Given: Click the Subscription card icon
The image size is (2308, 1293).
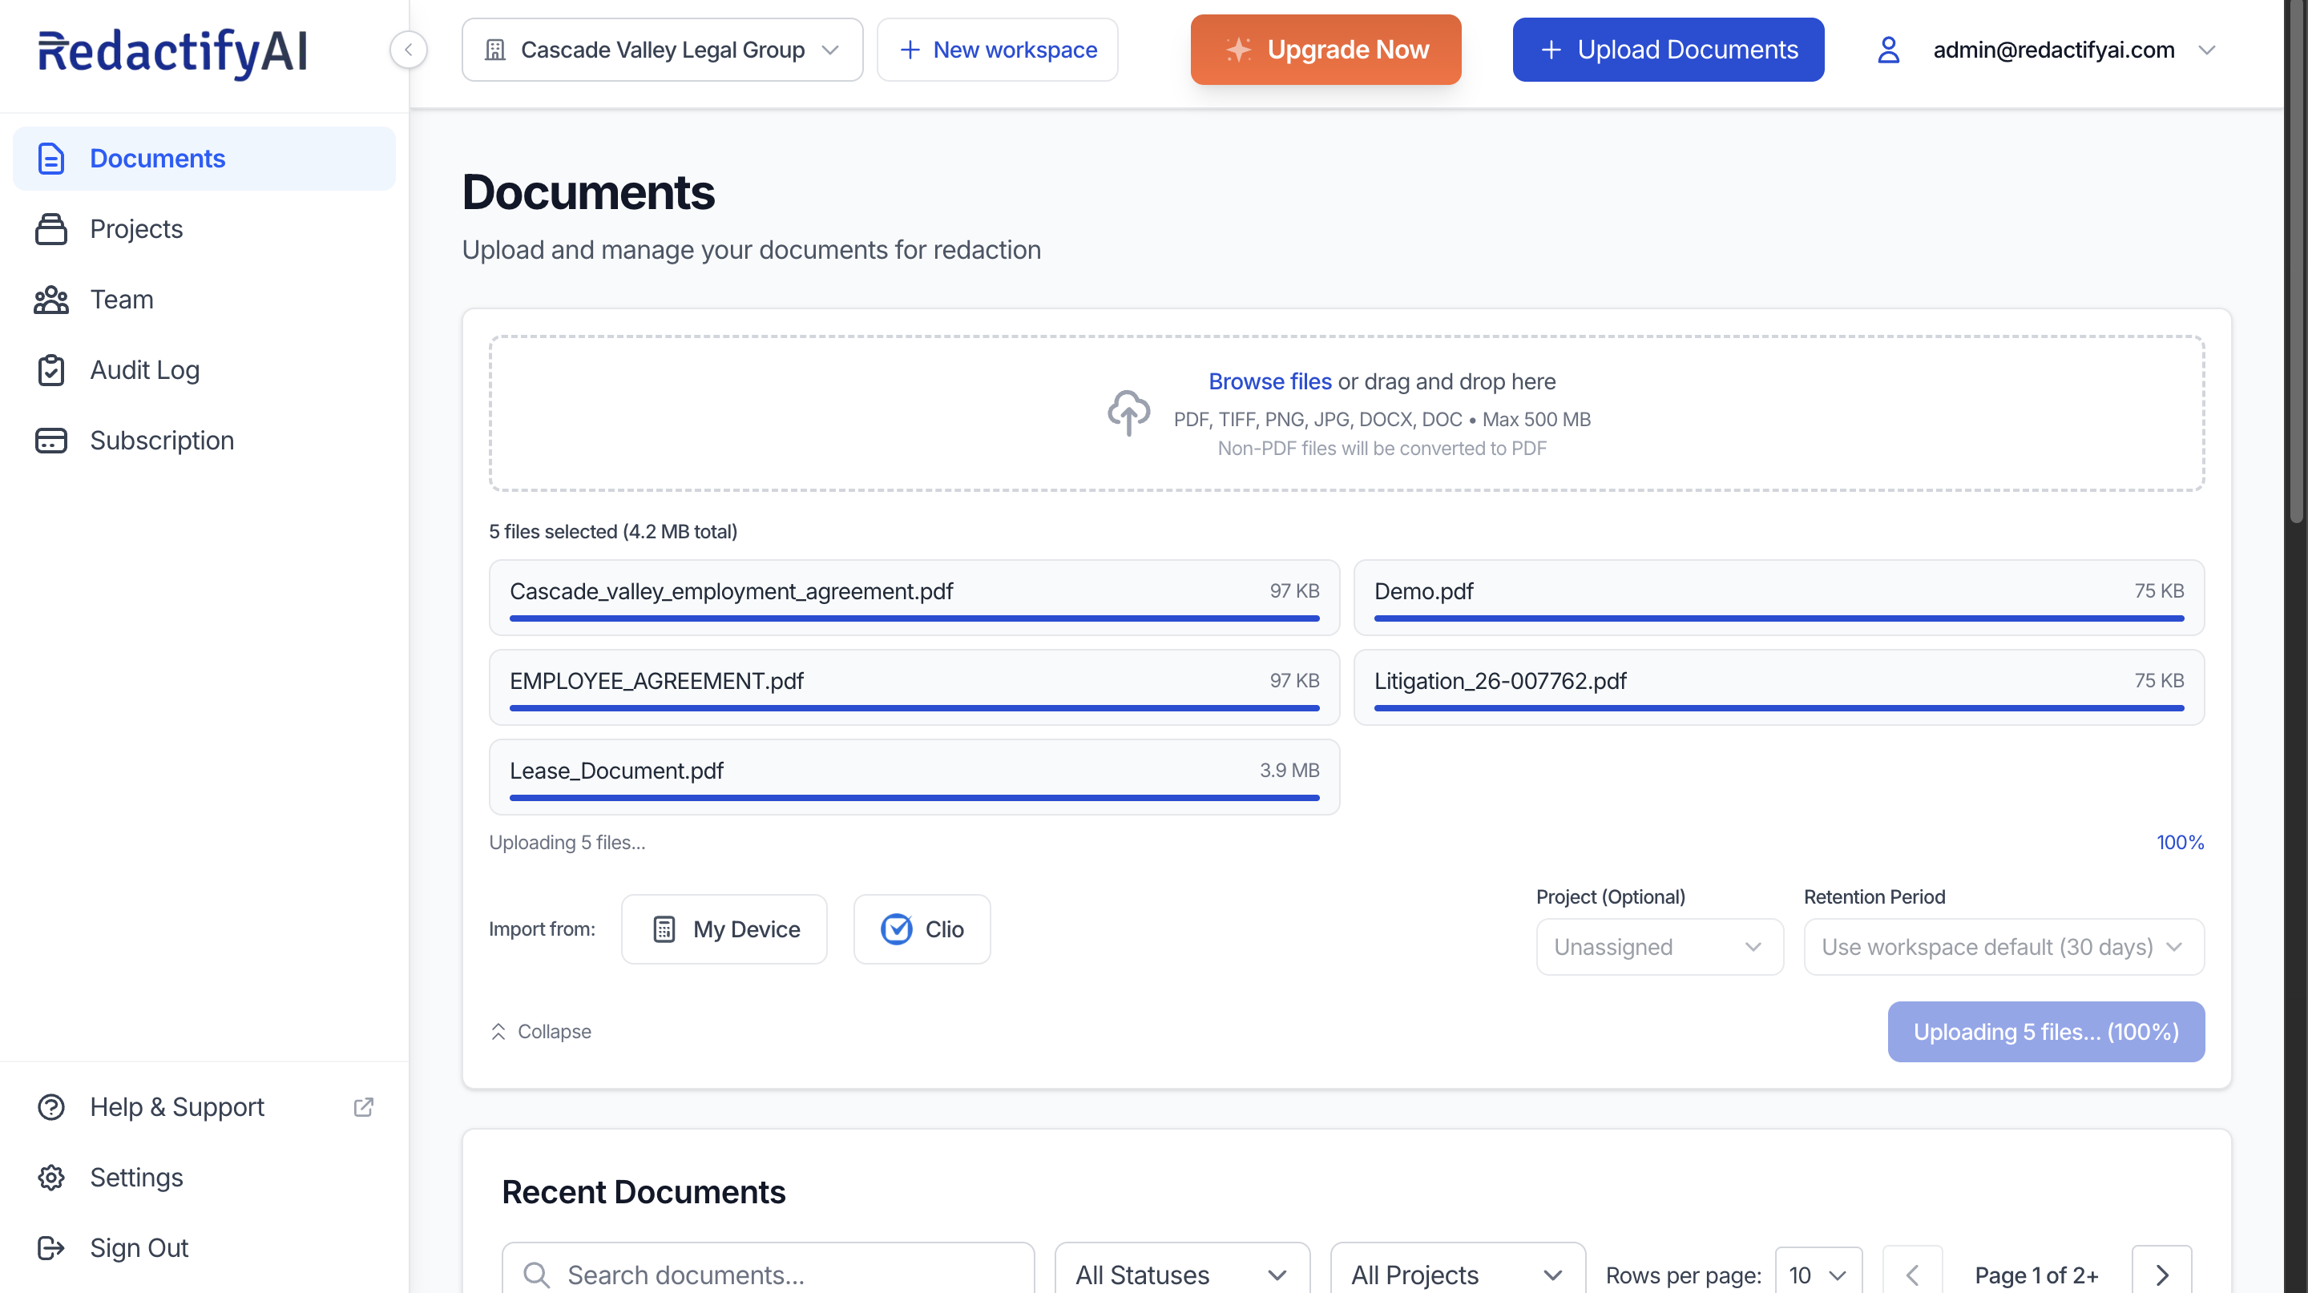Looking at the screenshot, I should tap(51, 441).
